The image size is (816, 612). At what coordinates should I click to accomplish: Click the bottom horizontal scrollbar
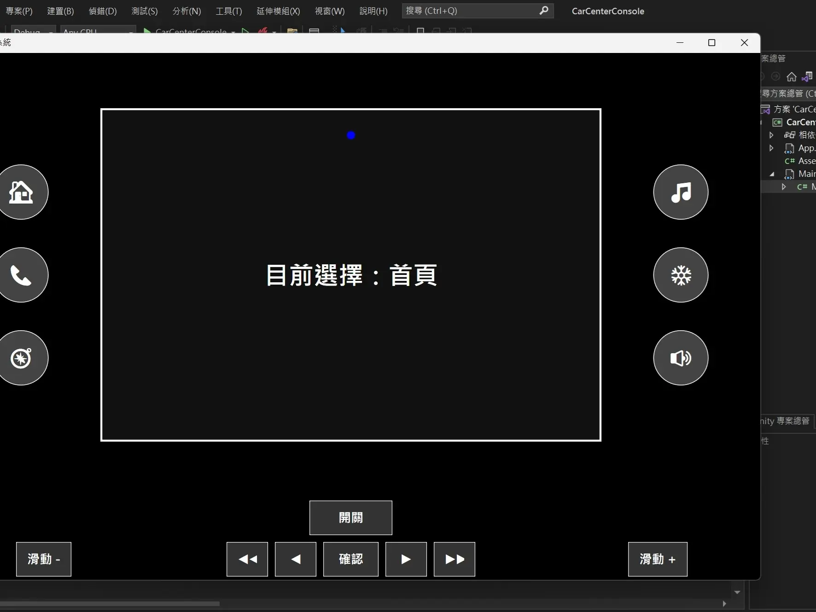coord(111,604)
